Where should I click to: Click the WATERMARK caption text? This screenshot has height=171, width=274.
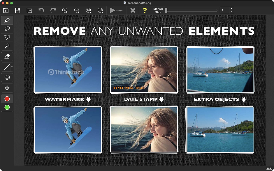[64, 99]
